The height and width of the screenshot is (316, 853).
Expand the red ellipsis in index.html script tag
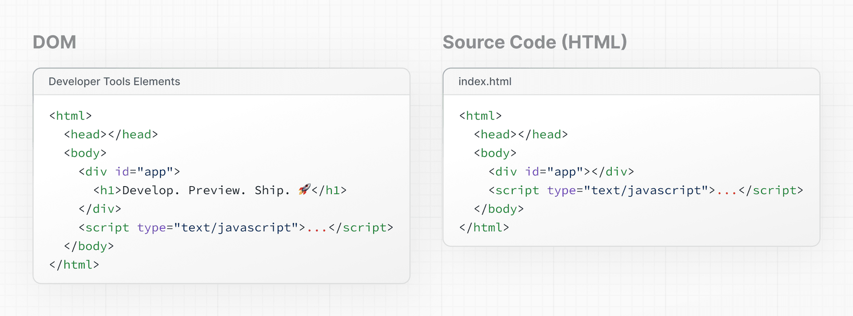pos(727,192)
